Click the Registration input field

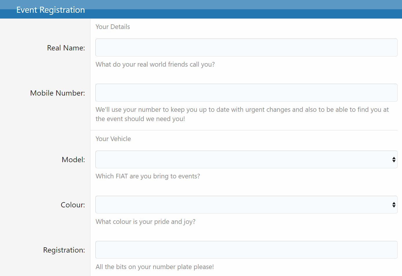coord(246,250)
